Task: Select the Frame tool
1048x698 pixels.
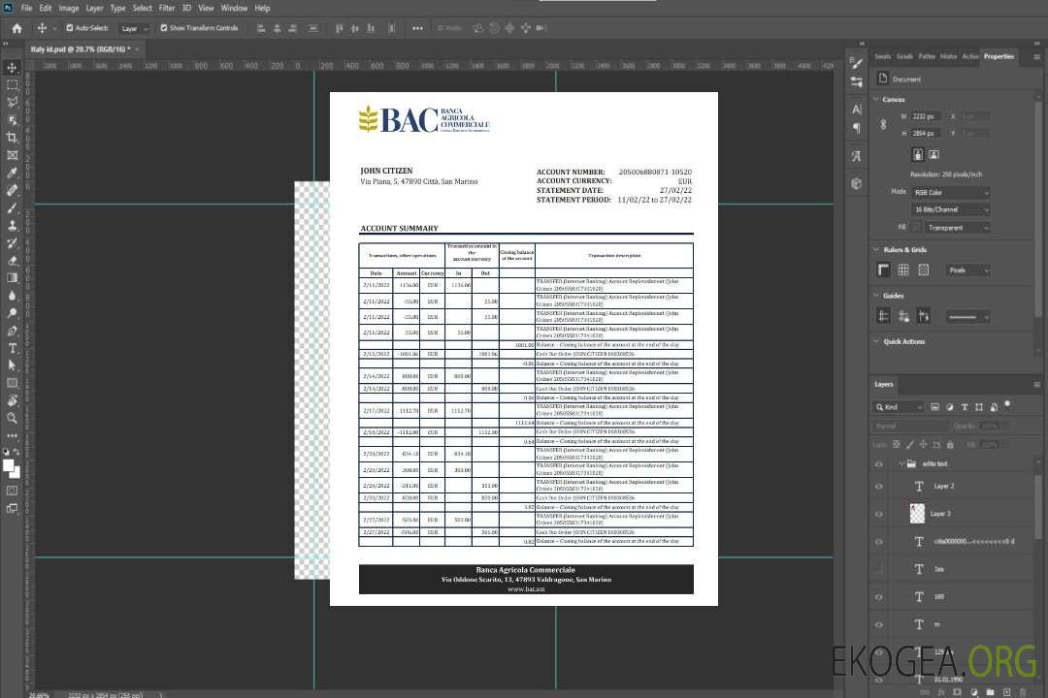Action: pos(12,155)
